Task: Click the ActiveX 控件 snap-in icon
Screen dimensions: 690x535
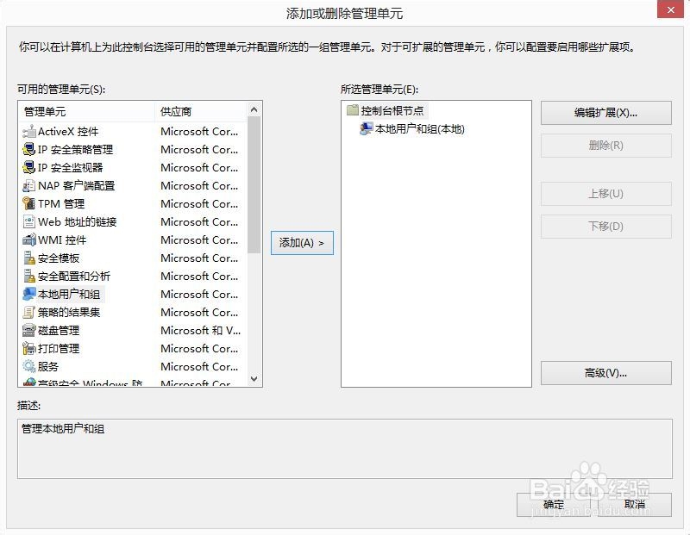Action: (x=29, y=132)
